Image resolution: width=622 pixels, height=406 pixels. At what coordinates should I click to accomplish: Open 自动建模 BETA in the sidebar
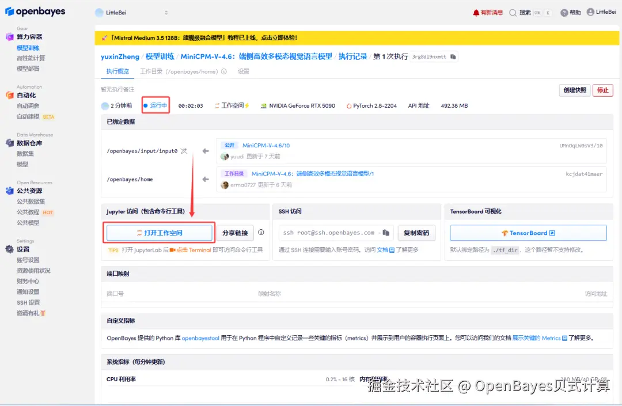[35, 116]
